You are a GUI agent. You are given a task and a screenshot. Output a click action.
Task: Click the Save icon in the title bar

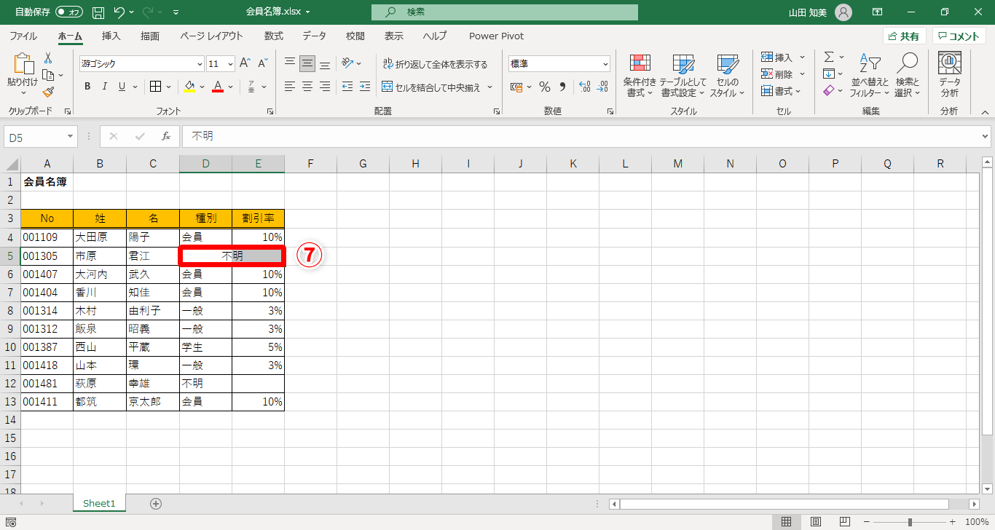(98, 12)
